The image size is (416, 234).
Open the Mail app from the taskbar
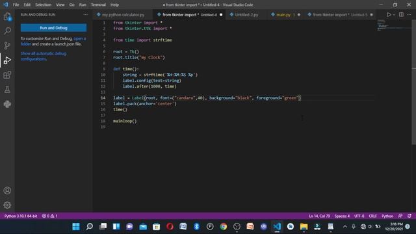[143, 226]
